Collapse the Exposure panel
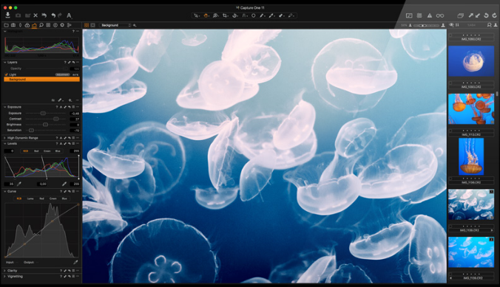Image resolution: width=500 pixels, height=287 pixels. pos(4,107)
